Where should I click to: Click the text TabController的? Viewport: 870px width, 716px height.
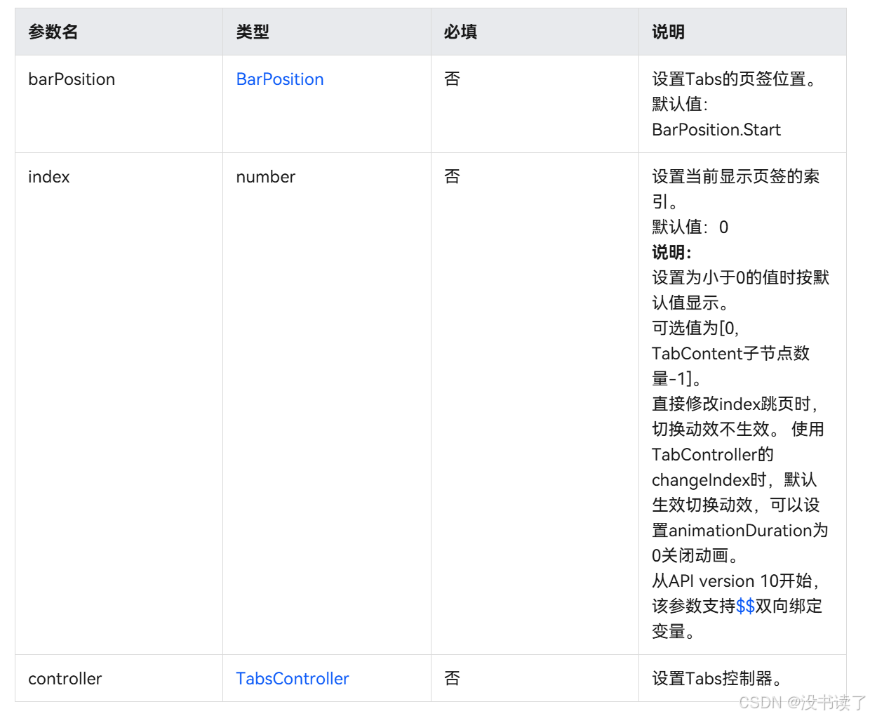point(713,455)
